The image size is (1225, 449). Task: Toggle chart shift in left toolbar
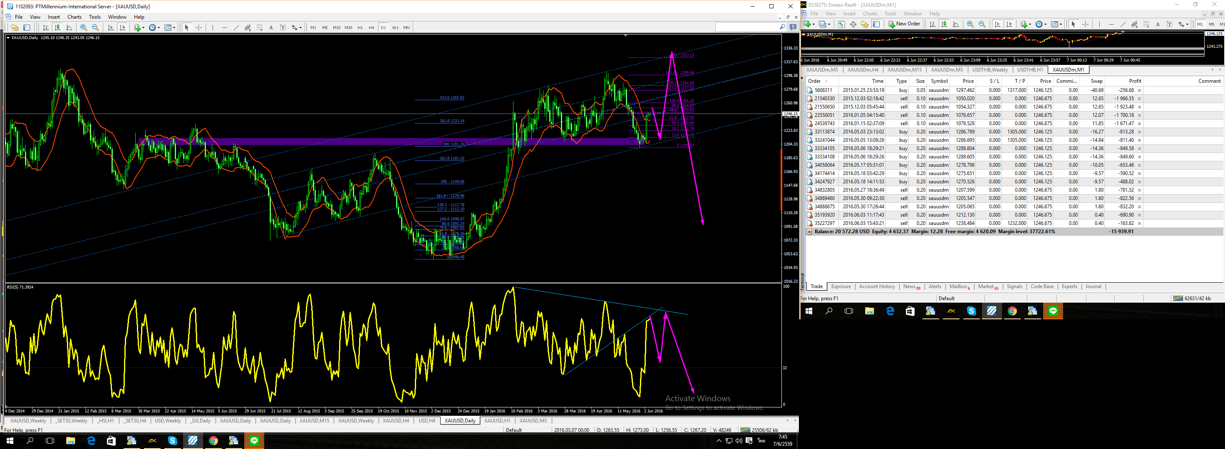122,27
